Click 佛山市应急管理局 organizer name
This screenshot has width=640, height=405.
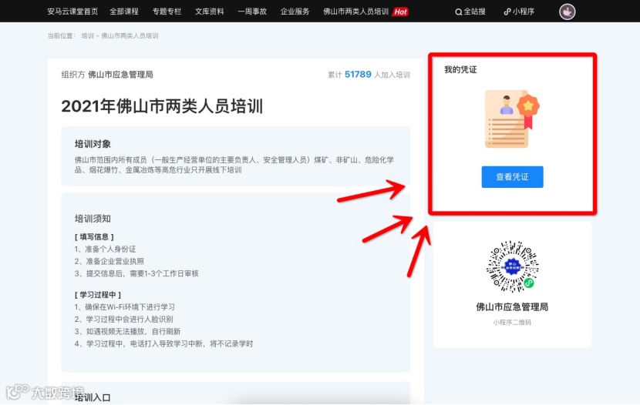[120, 75]
